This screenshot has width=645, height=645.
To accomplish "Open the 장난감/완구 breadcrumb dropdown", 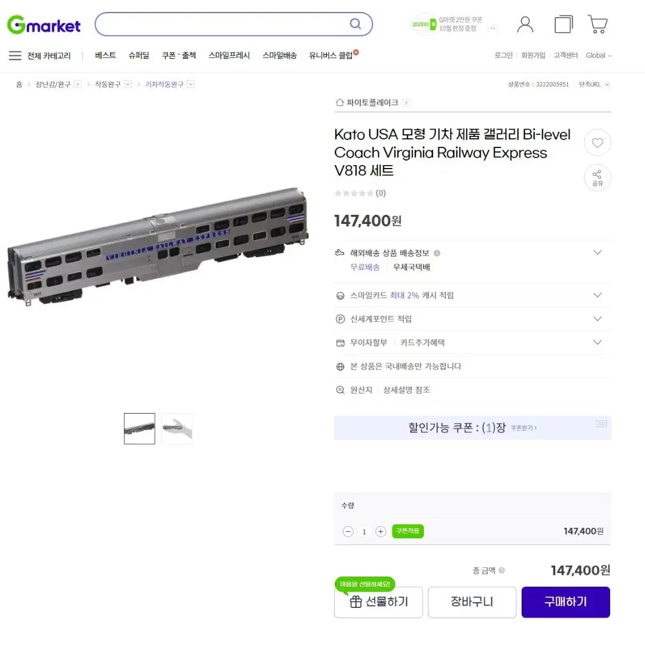I will point(77,85).
